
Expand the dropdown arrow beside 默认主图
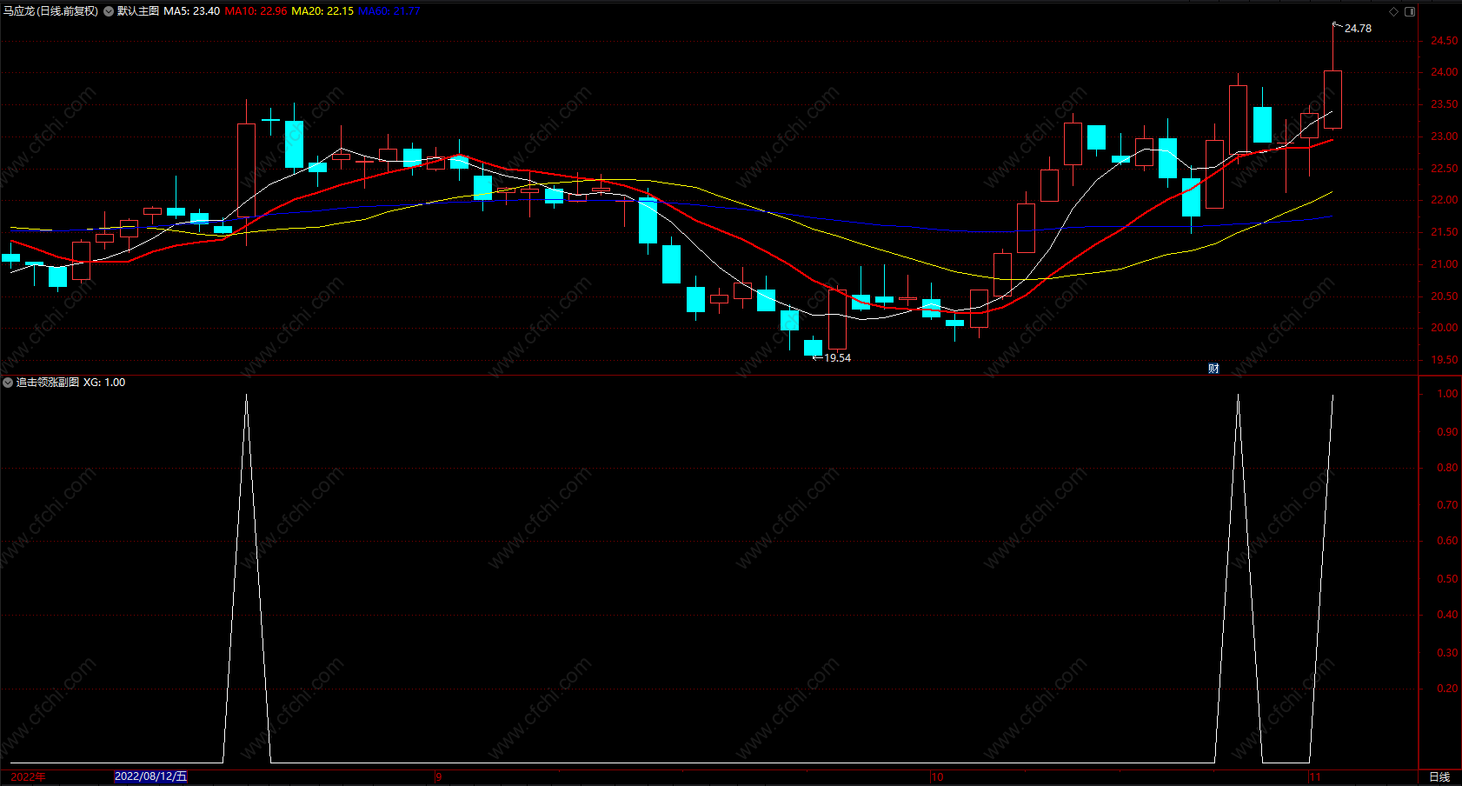(109, 11)
